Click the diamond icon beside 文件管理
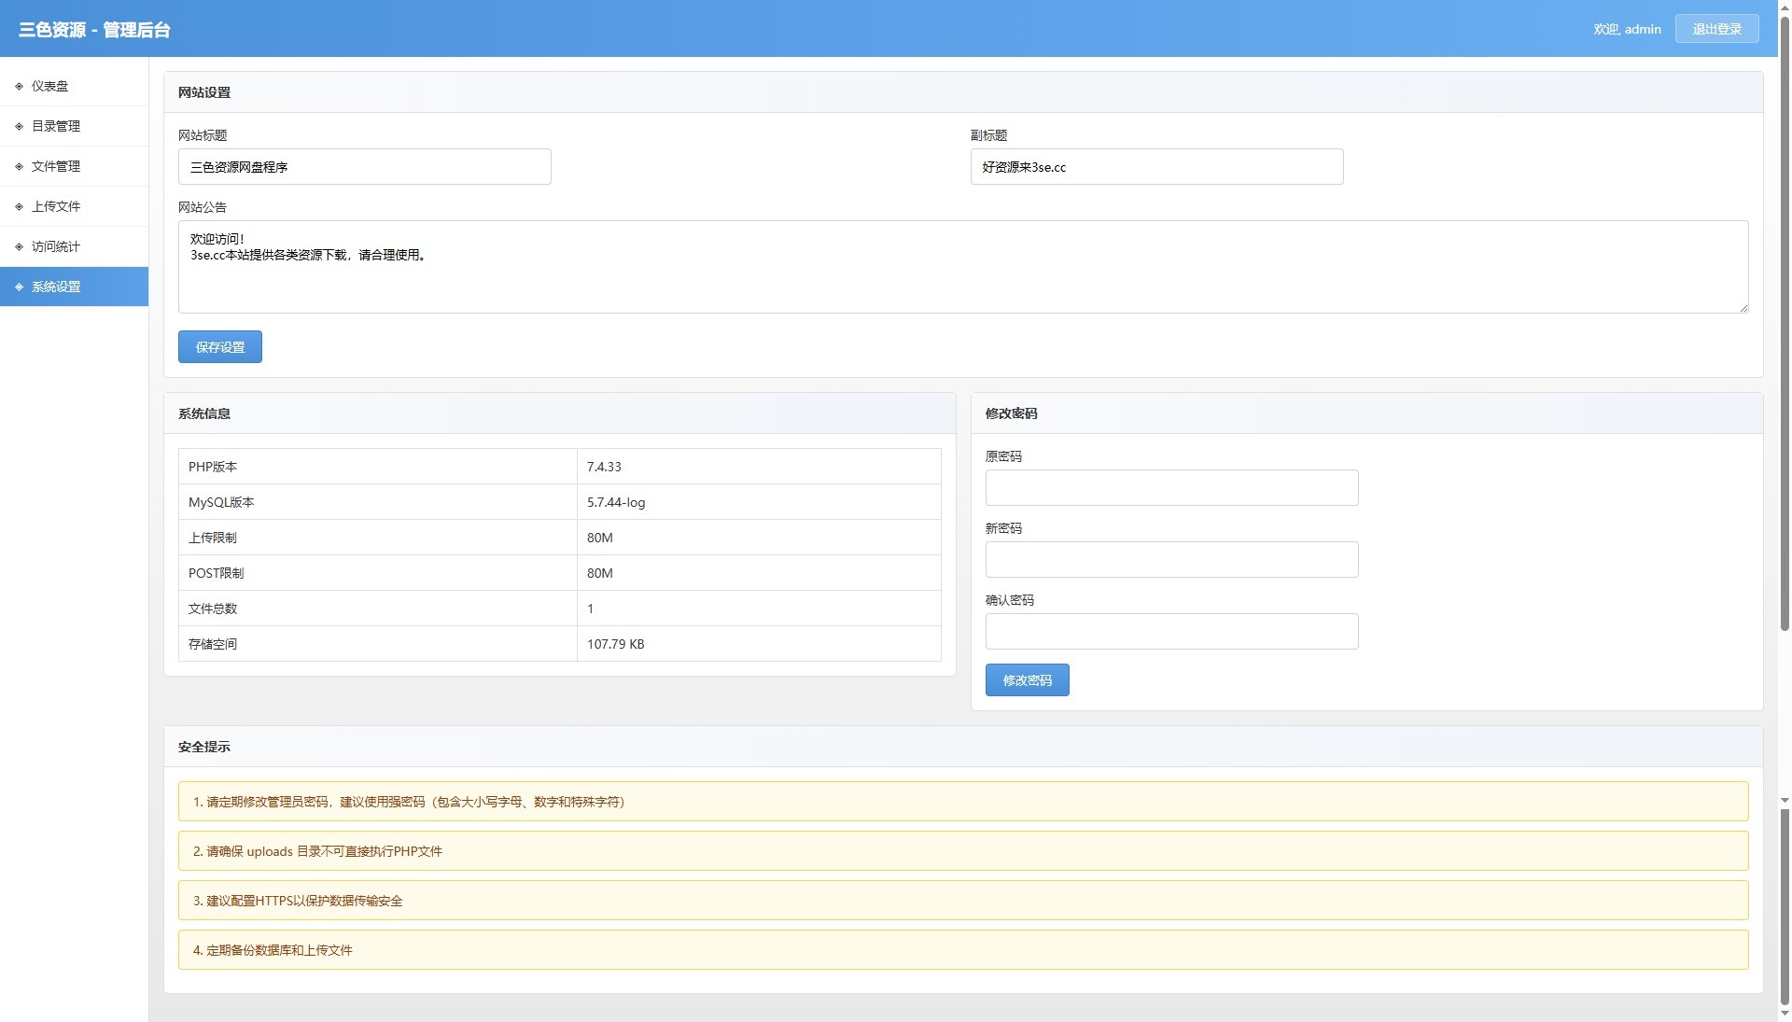This screenshot has height=1022, width=1792. pyautogui.click(x=19, y=166)
